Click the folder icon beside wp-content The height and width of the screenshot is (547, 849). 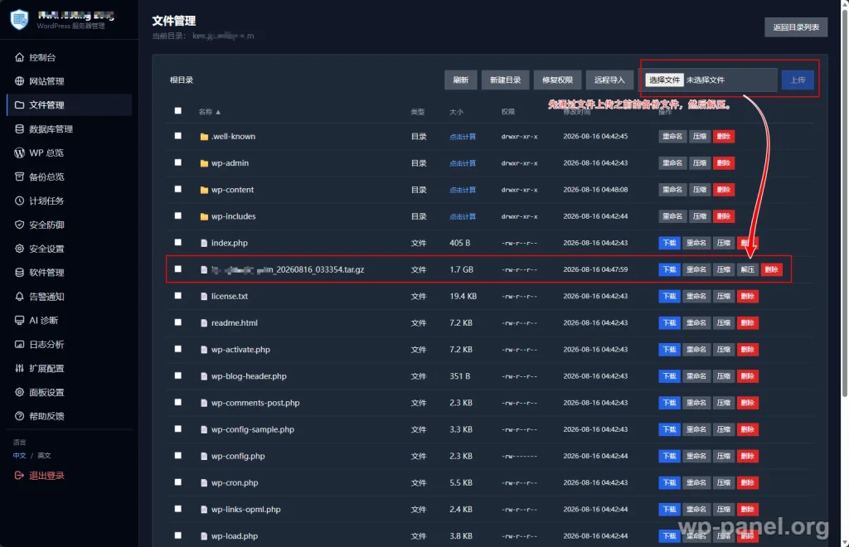(x=204, y=190)
